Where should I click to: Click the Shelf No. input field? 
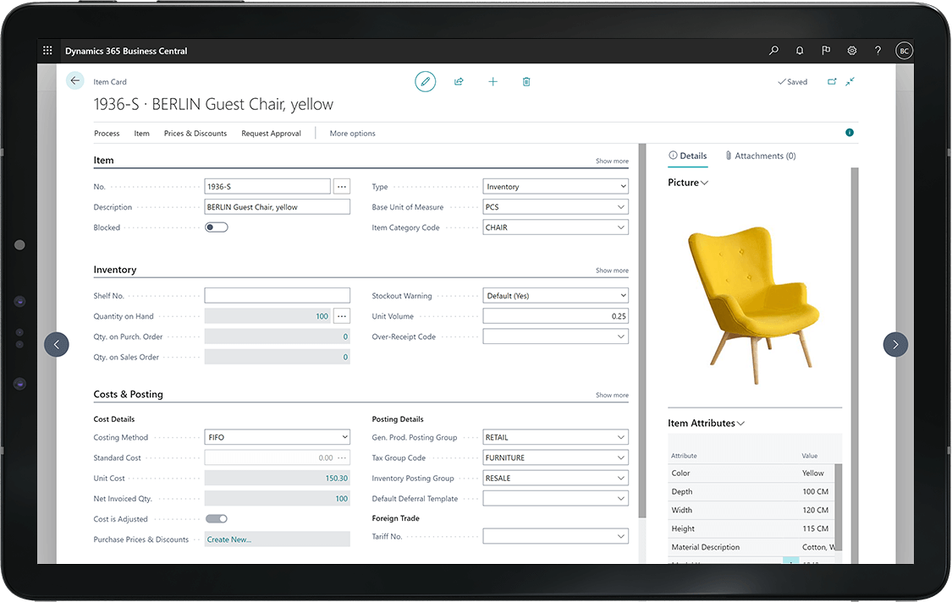(277, 296)
